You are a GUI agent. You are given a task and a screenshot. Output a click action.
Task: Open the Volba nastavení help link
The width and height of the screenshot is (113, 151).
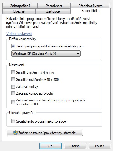(19, 34)
